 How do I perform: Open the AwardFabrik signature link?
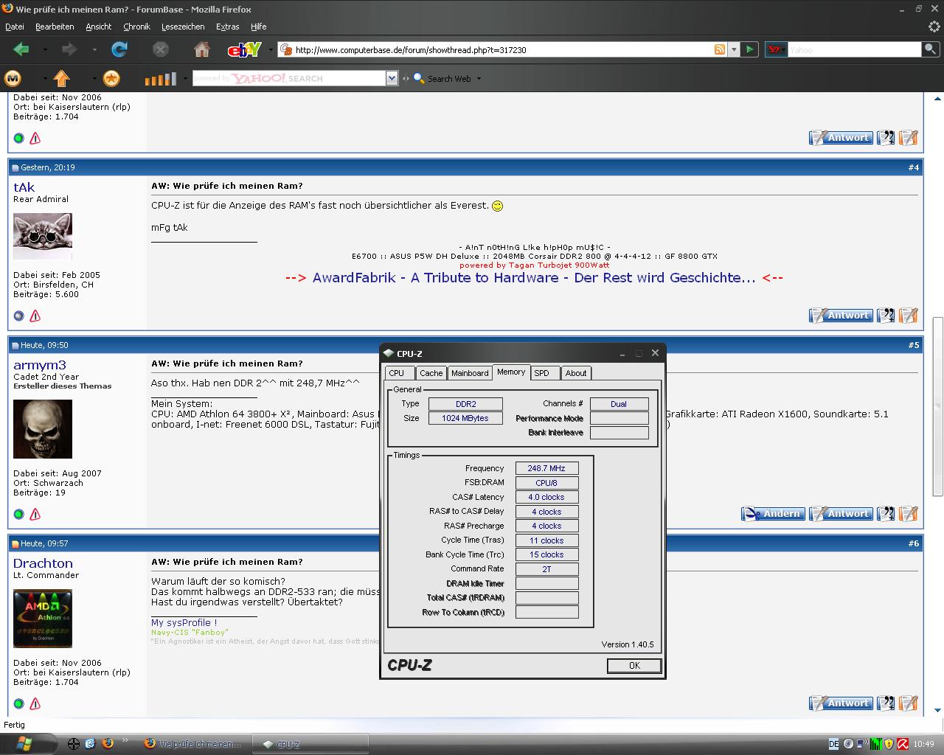click(x=534, y=278)
